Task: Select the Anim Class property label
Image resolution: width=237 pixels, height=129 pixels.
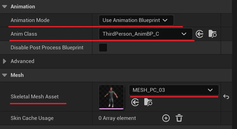Action: click(x=24, y=34)
